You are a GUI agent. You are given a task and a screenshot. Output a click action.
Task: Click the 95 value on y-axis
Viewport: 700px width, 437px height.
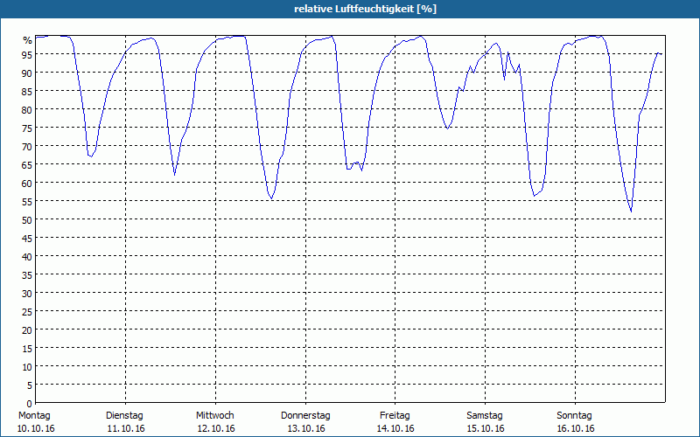(27, 54)
